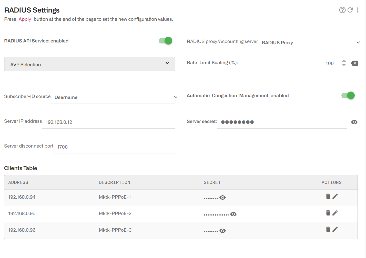Image resolution: width=366 pixels, height=258 pixels.
Task: Reveal the Server secret
Action: pyautogui.click(x=354, y=122)
